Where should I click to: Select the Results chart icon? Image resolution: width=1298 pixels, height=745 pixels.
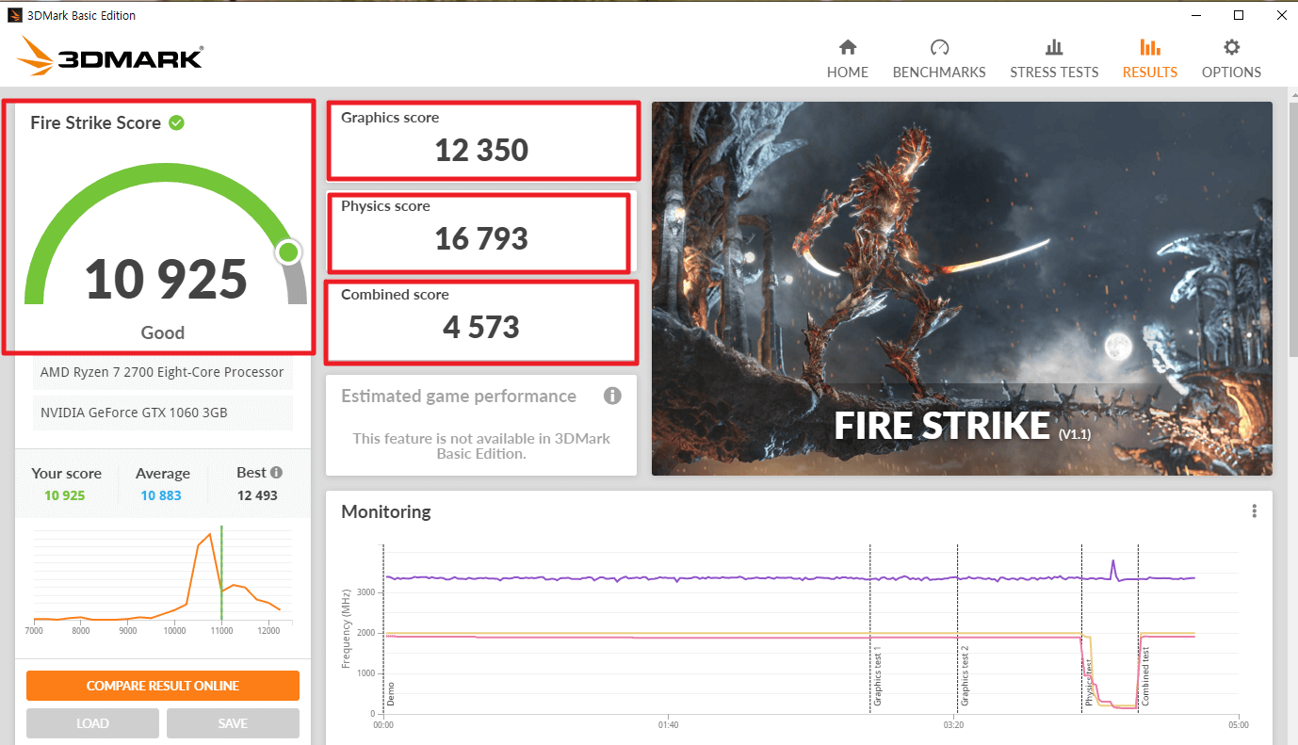click(x=1150, y=47)
